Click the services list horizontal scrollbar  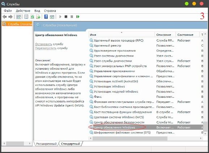130,138
